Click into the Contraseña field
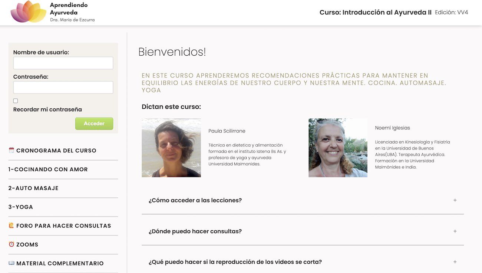482x273 pixels. [63, 88]
